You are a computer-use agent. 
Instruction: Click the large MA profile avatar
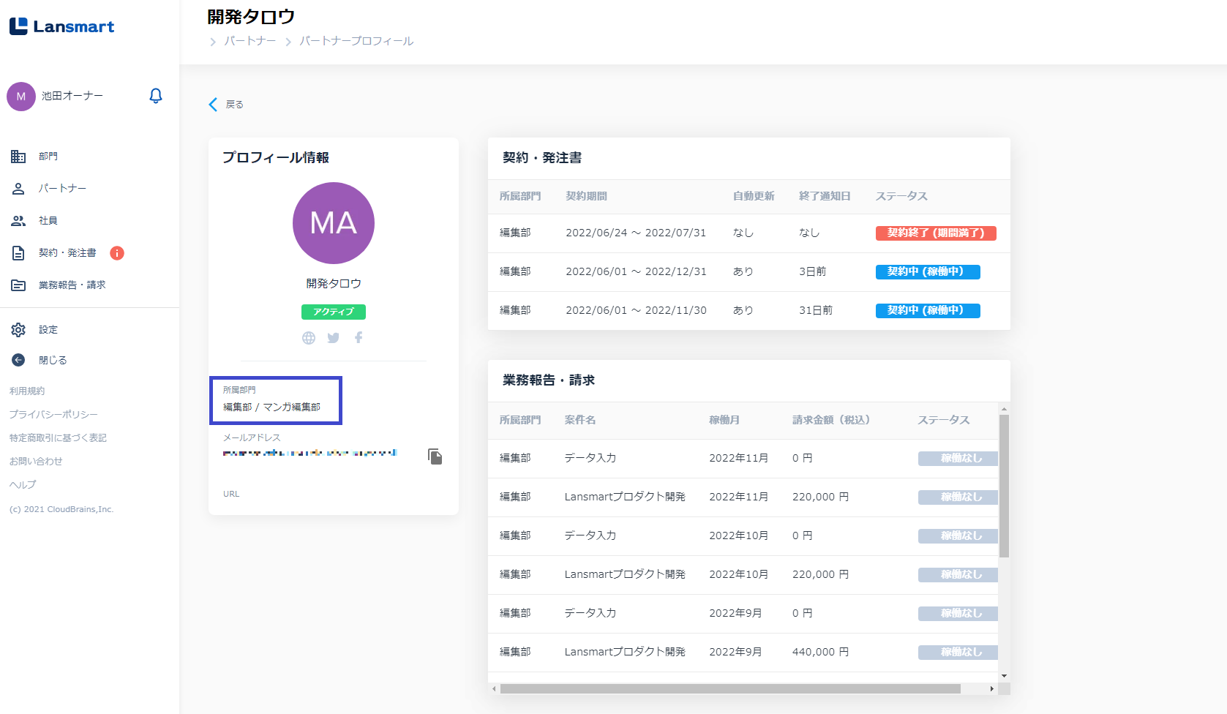click(334, 223)
